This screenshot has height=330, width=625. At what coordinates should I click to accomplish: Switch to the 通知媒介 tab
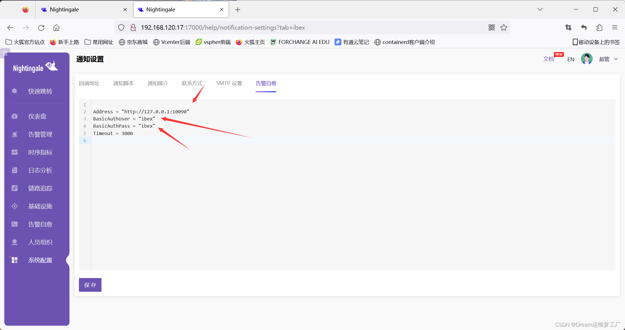(x=158, y=83)
